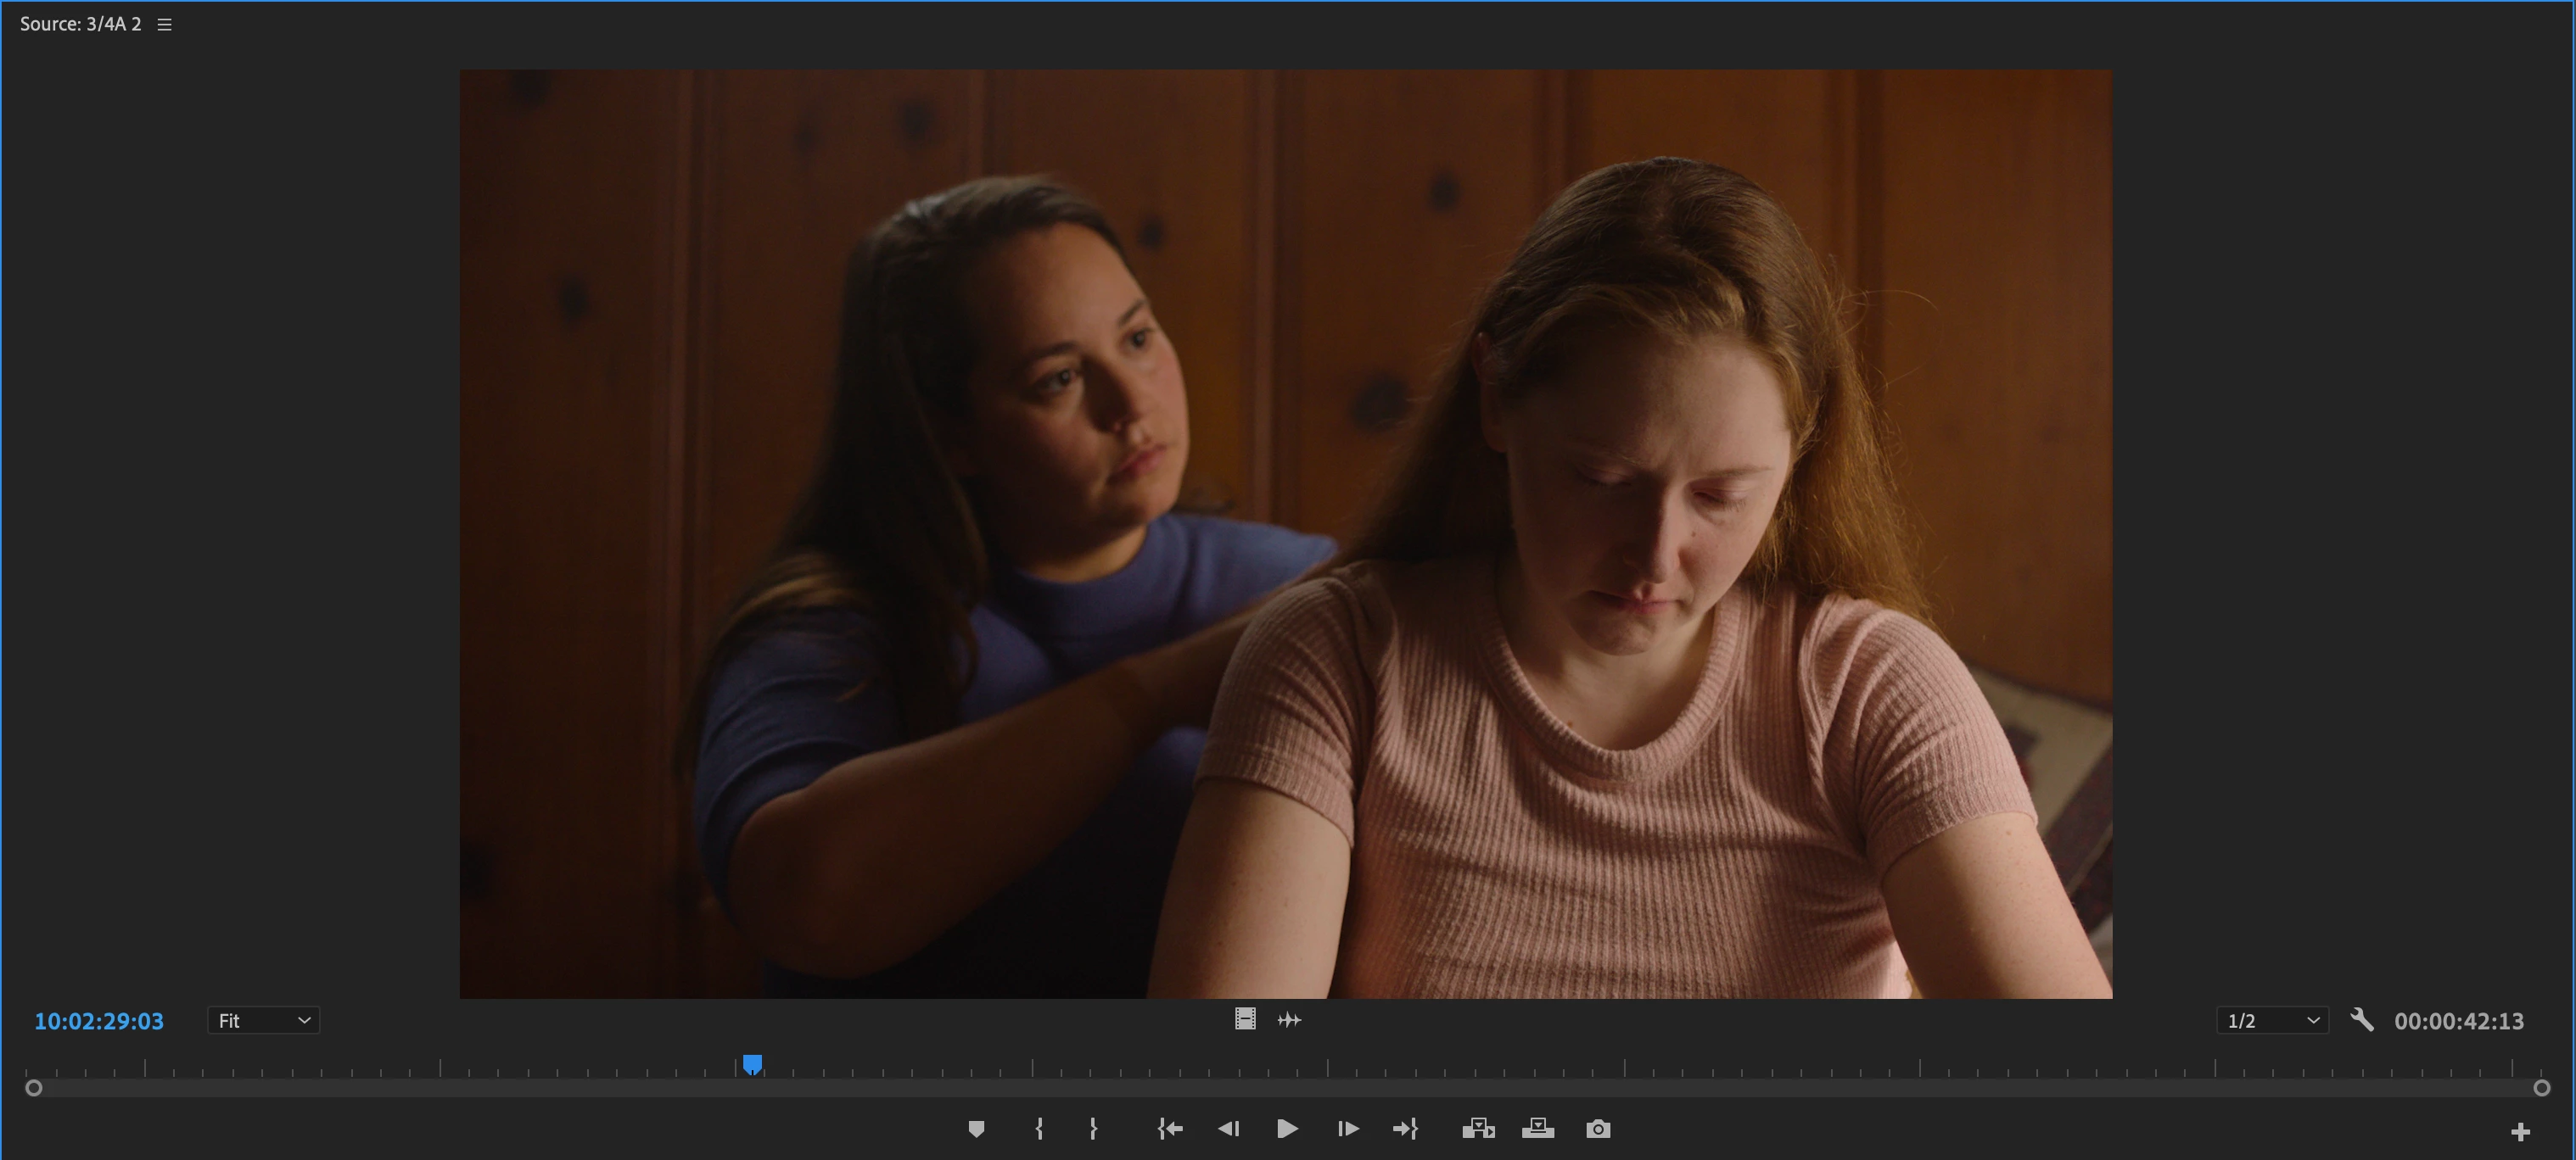
Task: Click the Mark In bracket icon
Action: click(x=1039, y=1129)
